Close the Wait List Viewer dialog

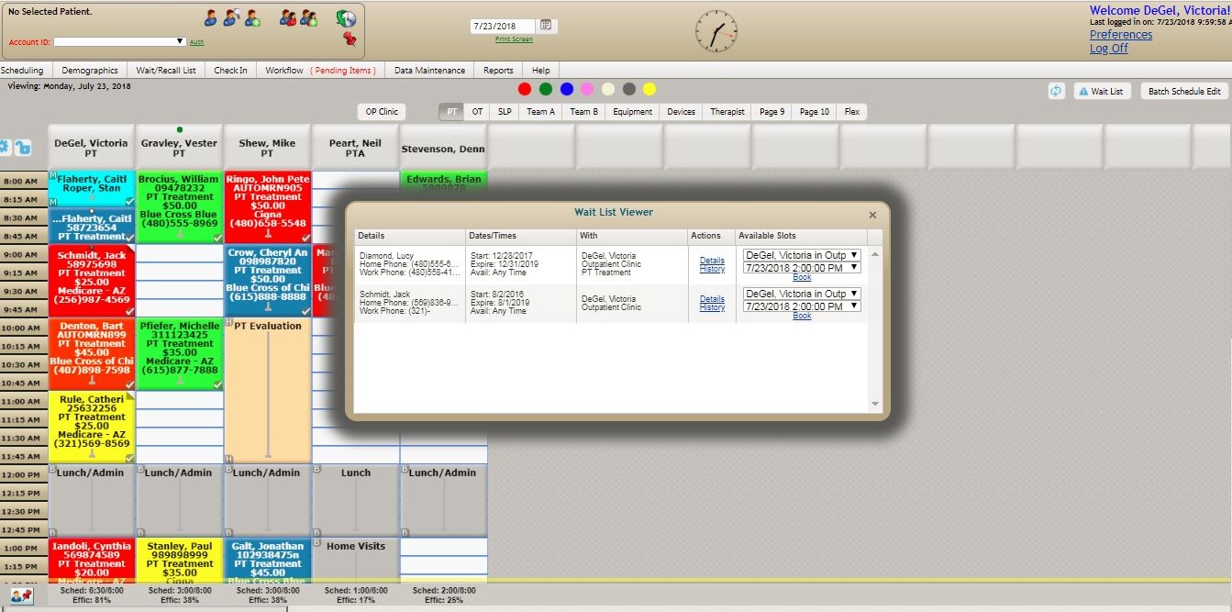click(872, 215)
